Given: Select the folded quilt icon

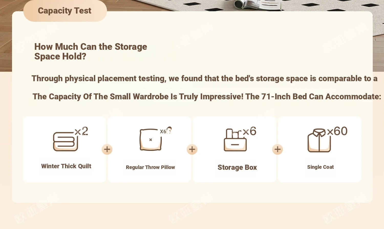Looking at the screenshot, I should point(66,141).
